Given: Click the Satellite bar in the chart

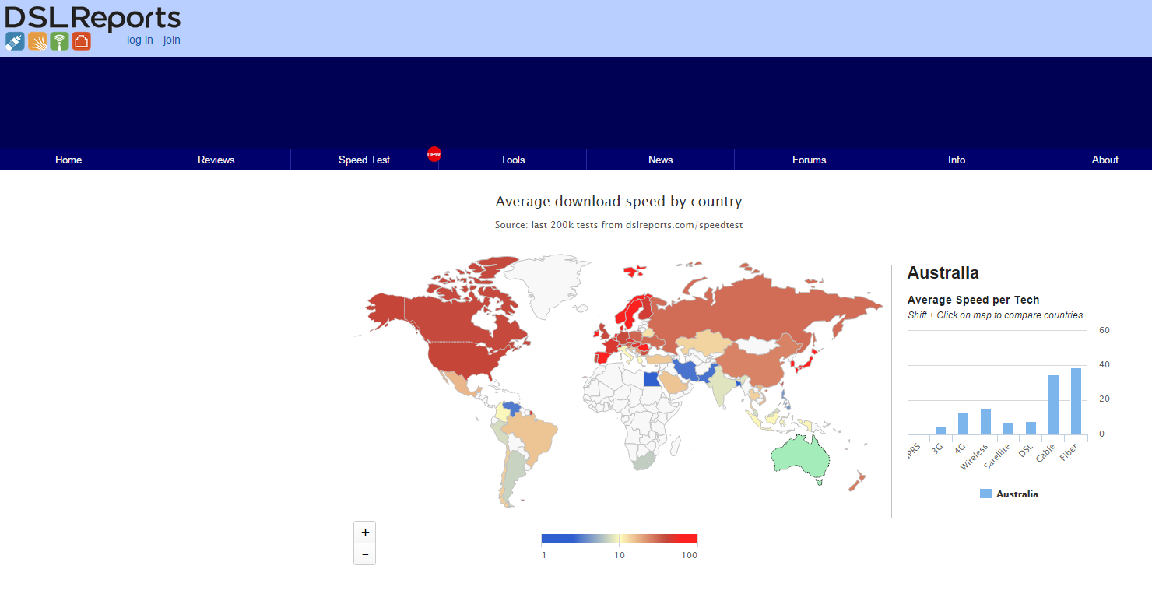Looking at the screenshot, I should [x=1008, y=429].
